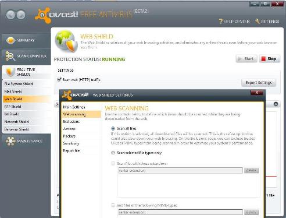The image size is (286, 218).
Task: Click the back navigation arrow button
Action: click(10, 15)
